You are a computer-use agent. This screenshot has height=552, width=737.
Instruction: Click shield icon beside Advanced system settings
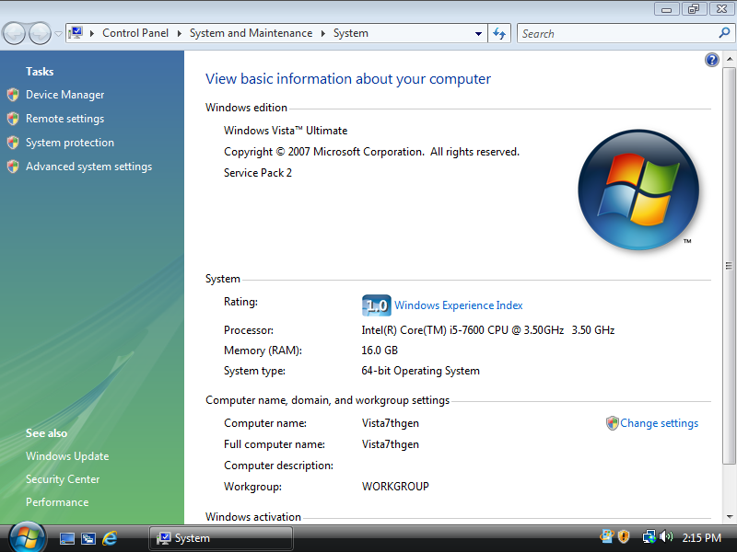13,167
